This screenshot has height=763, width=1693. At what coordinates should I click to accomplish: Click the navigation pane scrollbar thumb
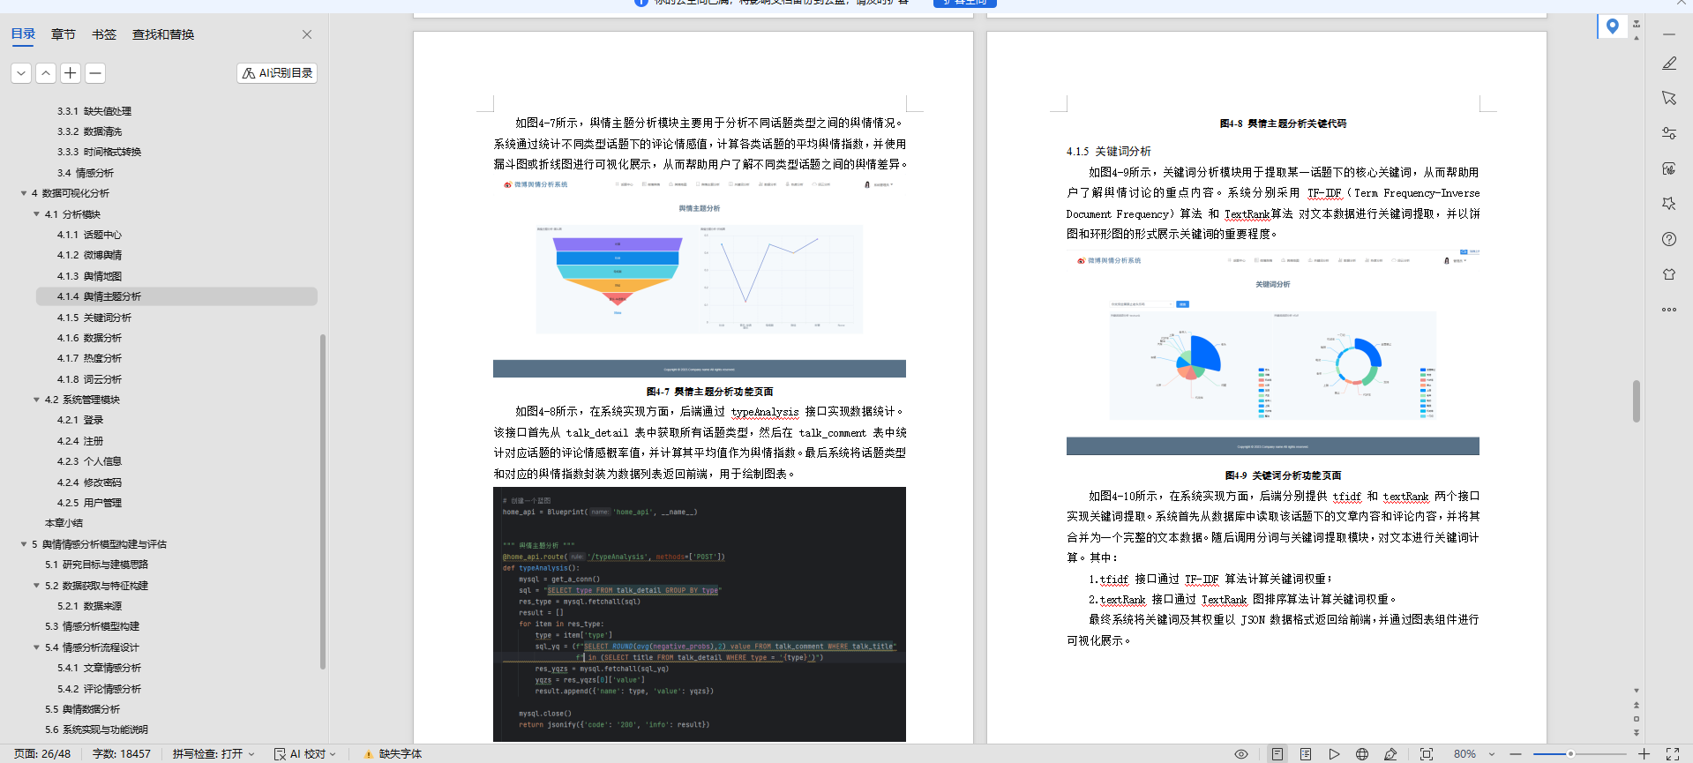(x=323, y=503)
